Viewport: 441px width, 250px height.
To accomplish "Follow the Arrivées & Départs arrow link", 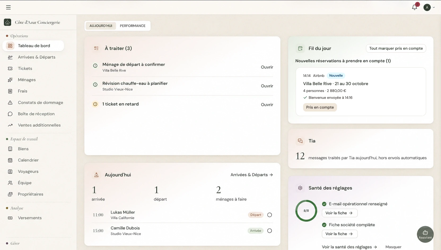I will 252,175.
